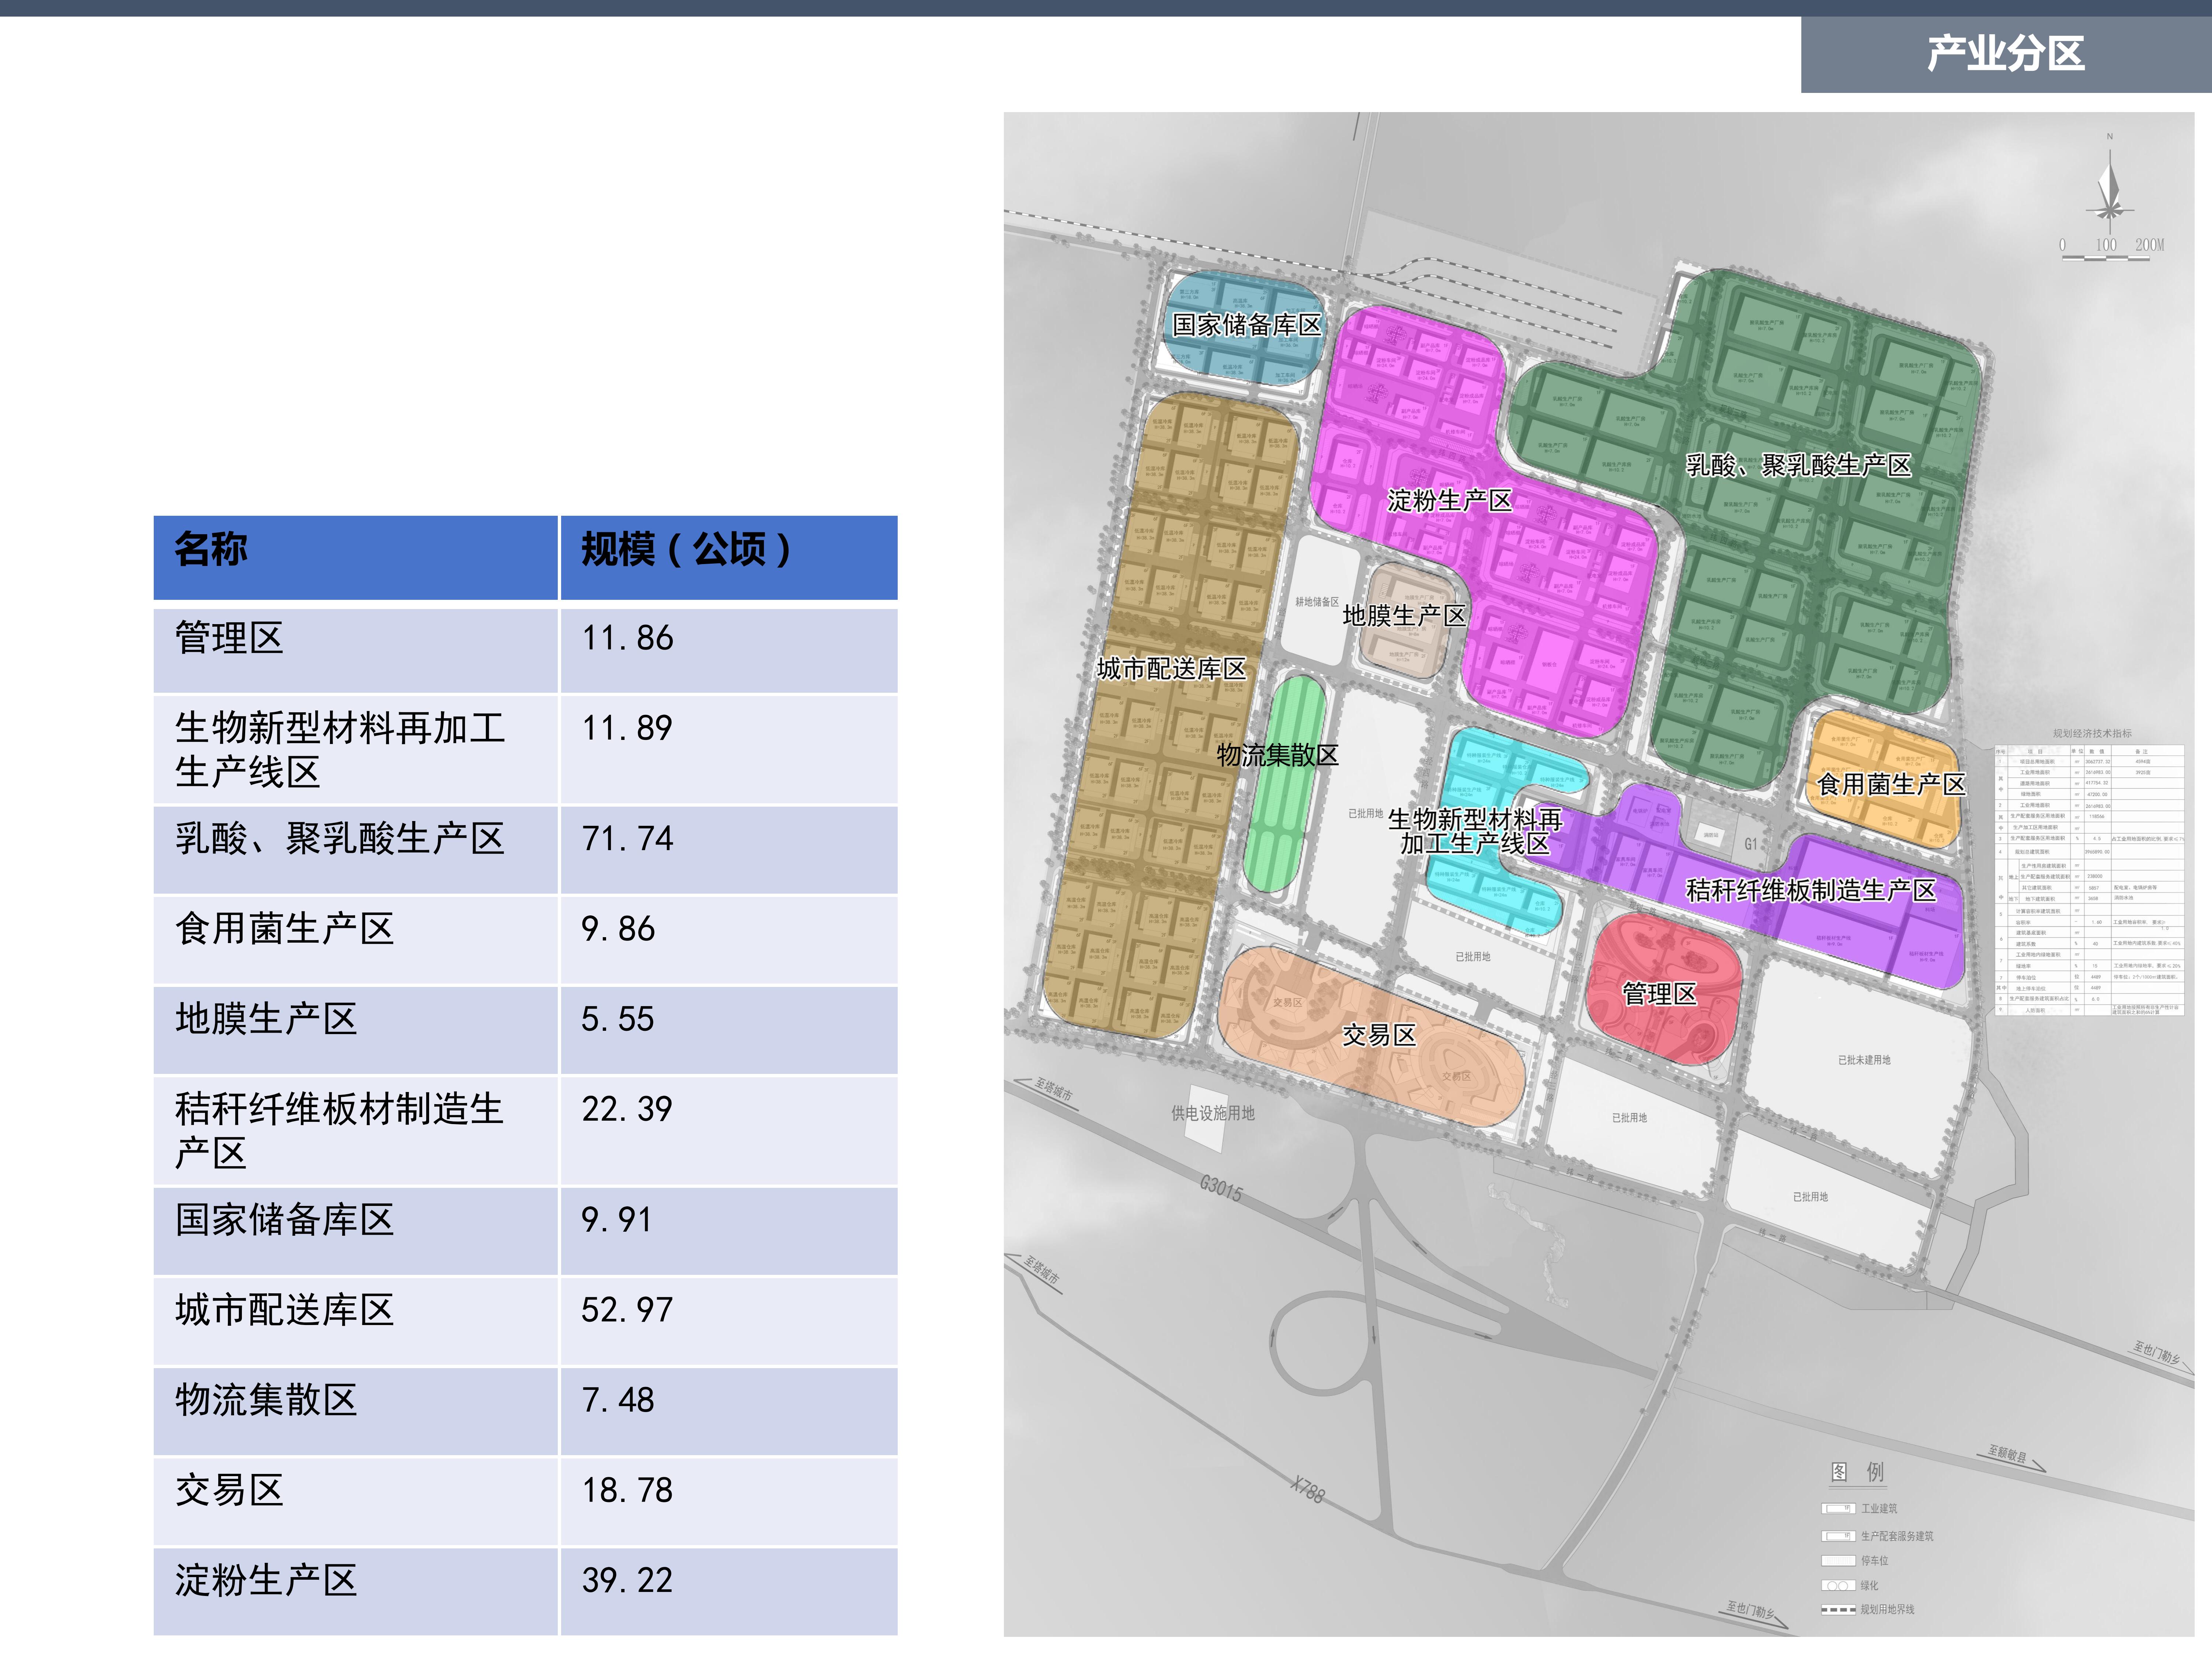Click the value 71.74 in the table

coord(628,838)
